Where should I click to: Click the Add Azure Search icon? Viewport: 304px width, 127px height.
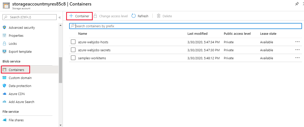[x=4, y=102]
